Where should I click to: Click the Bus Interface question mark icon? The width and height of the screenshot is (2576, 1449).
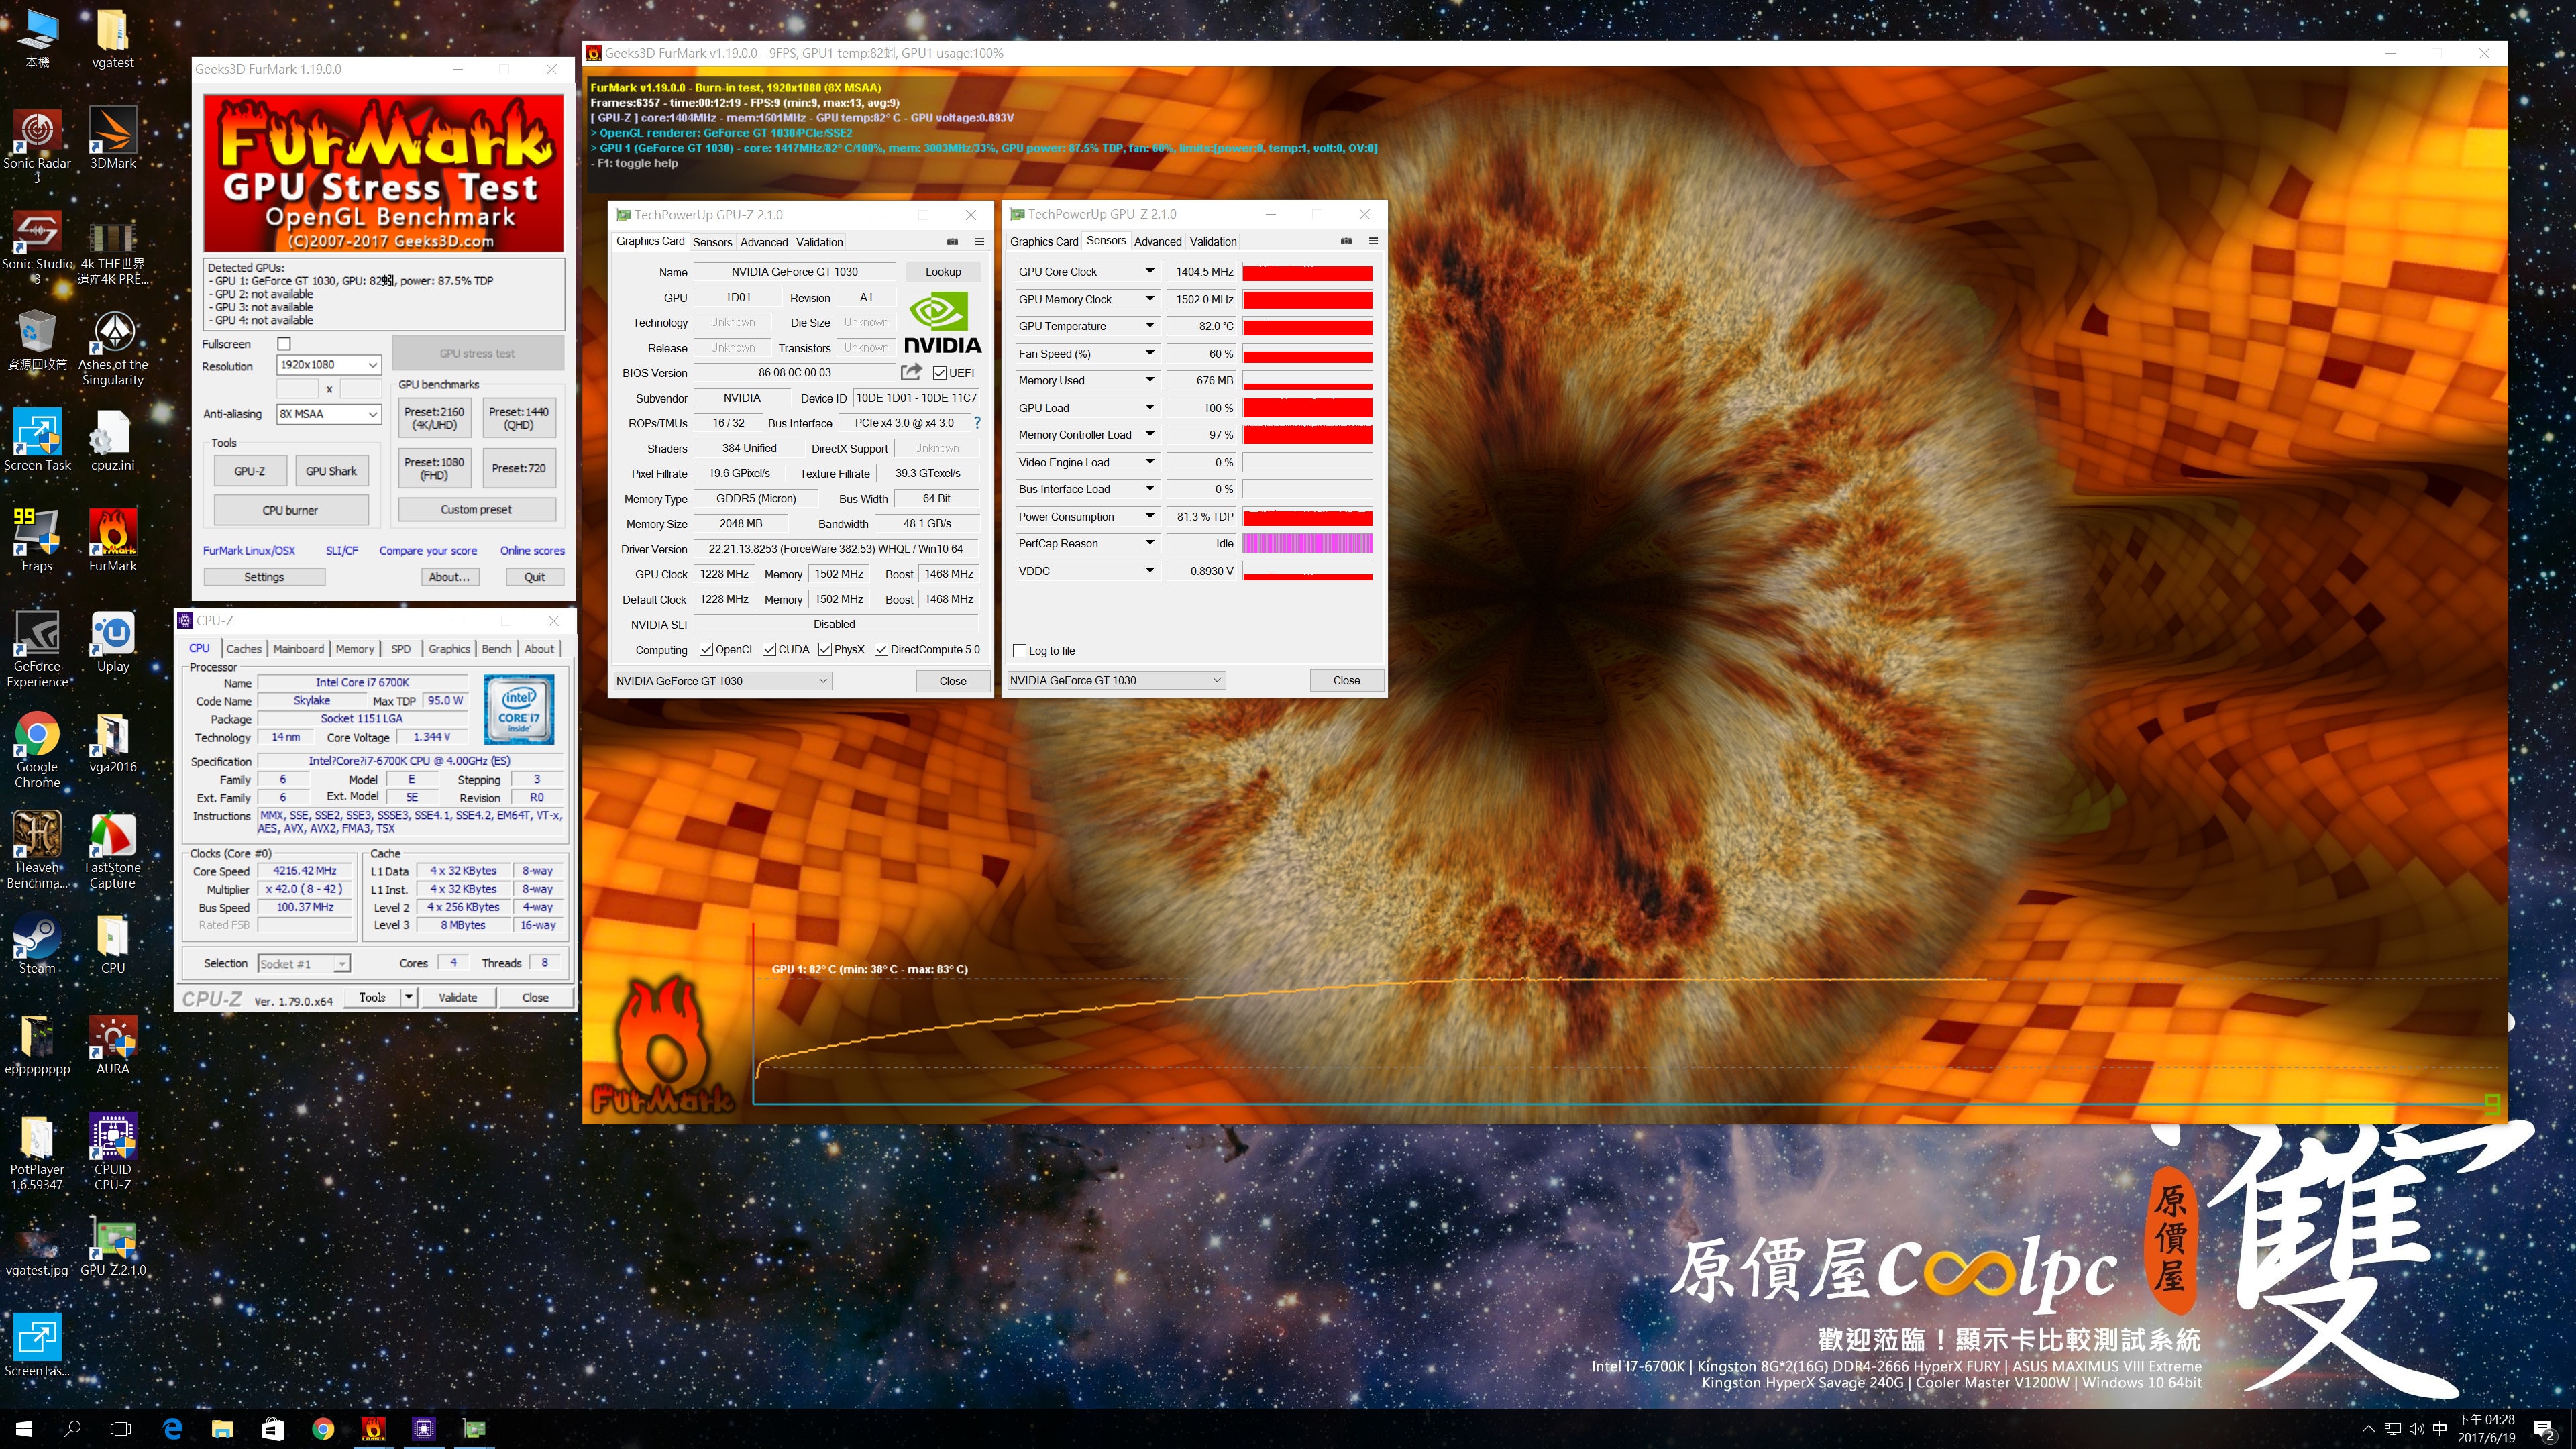[977, 423]
